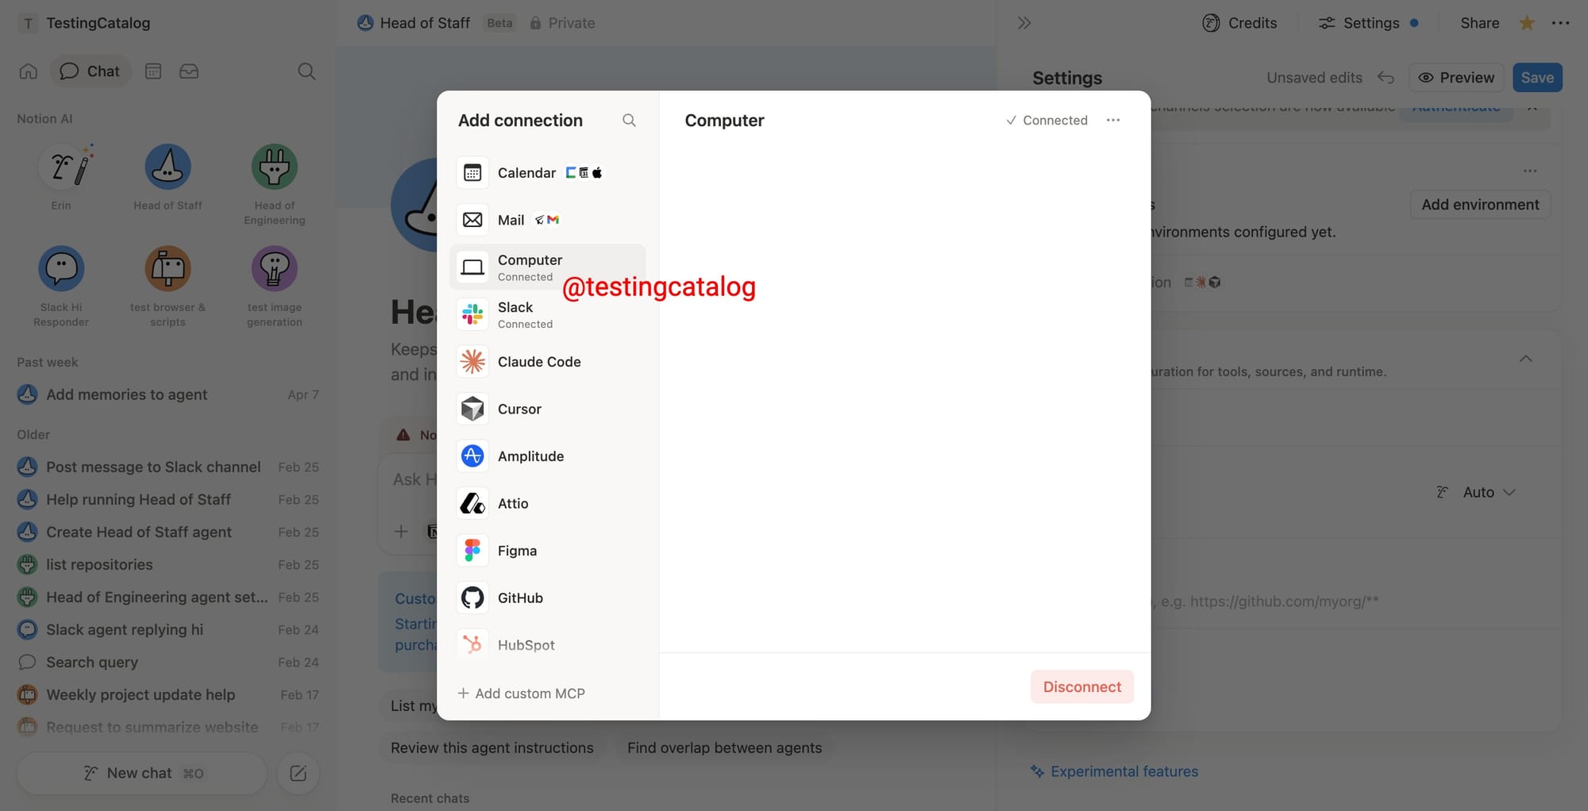
Task: Open the Auto model dropdown
Action: coord(1477,492)
